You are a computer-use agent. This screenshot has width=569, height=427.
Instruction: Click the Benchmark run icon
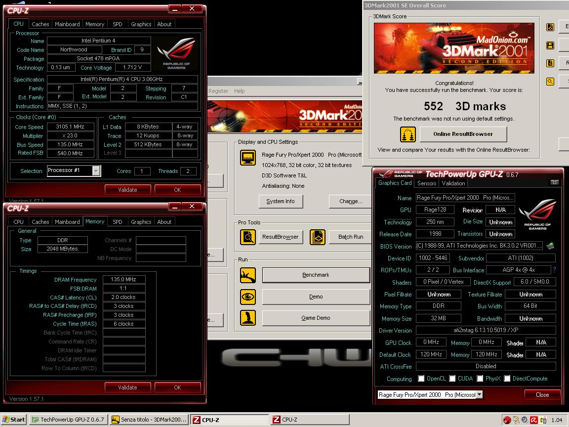tap(248, 275)
